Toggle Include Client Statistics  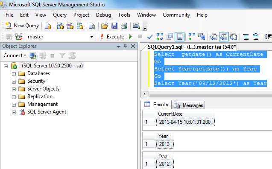(x=202, y=37)
